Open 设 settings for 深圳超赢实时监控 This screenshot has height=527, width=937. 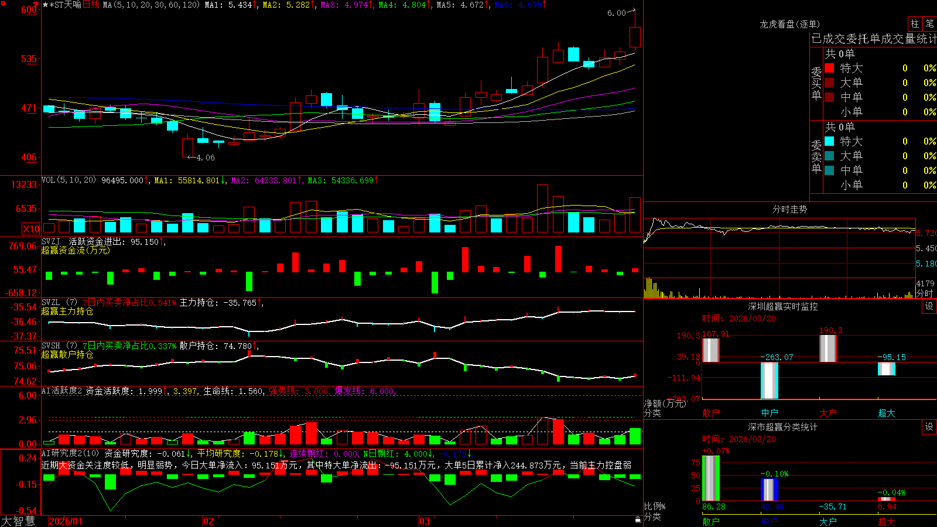(x=929, y=306)
